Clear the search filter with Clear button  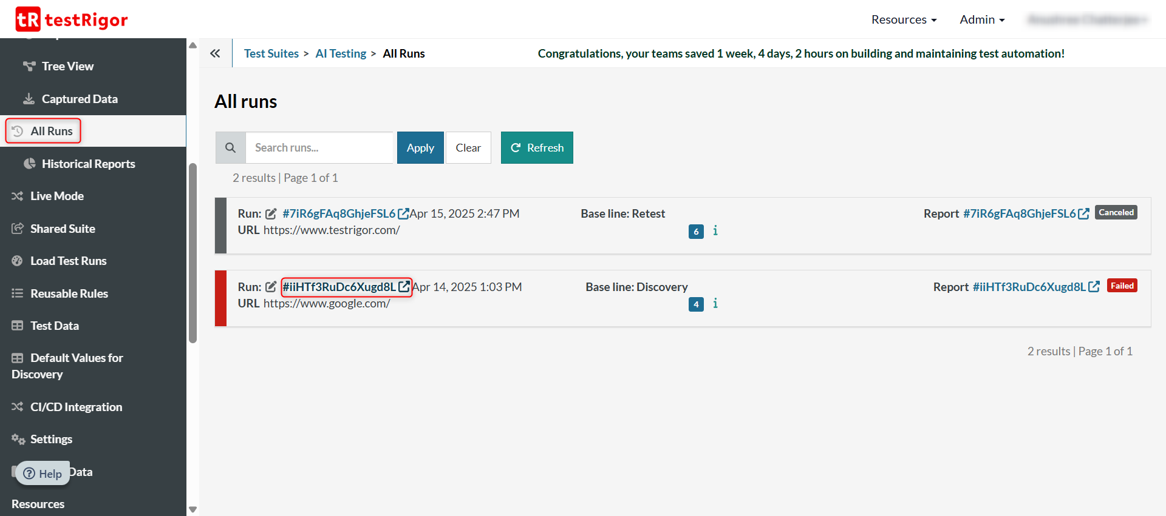(468, 148)
